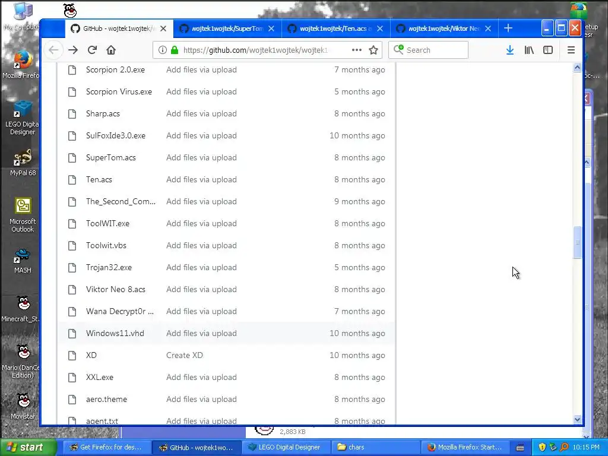The image size is (608, 456).
Task: Close the wojtek1wojtek/SuperTom tab
Action: 271,28
